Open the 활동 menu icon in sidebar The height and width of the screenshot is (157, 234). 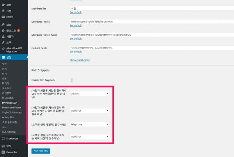[3, 5]
